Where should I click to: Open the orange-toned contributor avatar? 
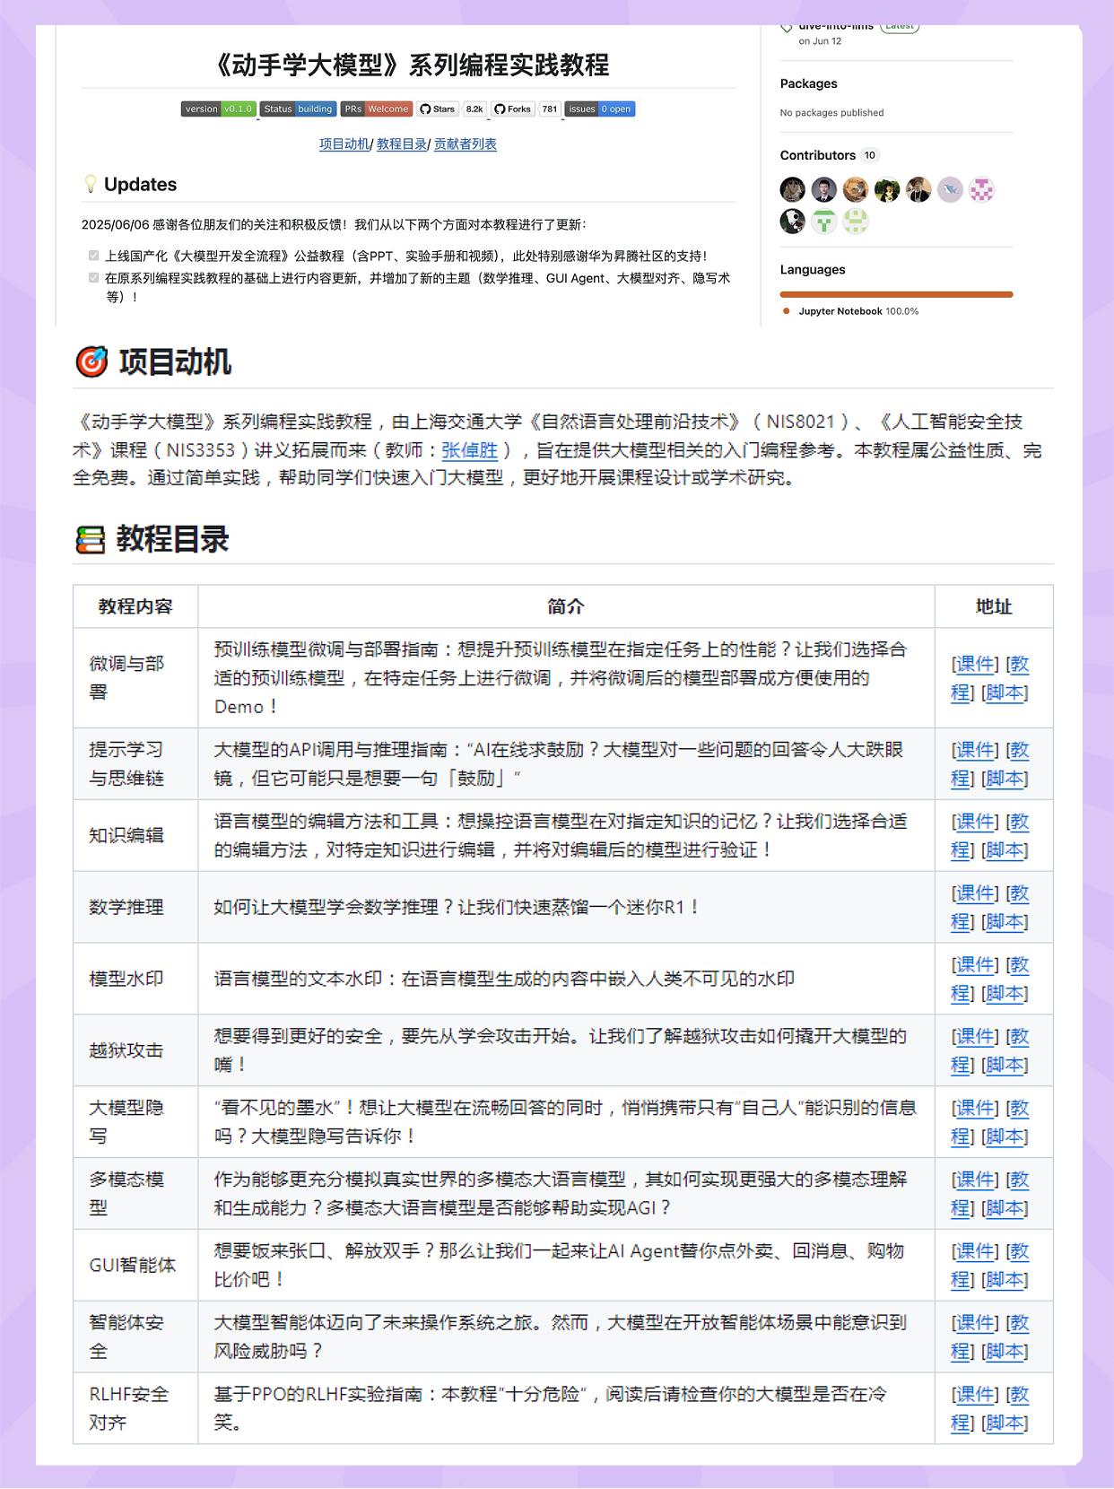856,189
